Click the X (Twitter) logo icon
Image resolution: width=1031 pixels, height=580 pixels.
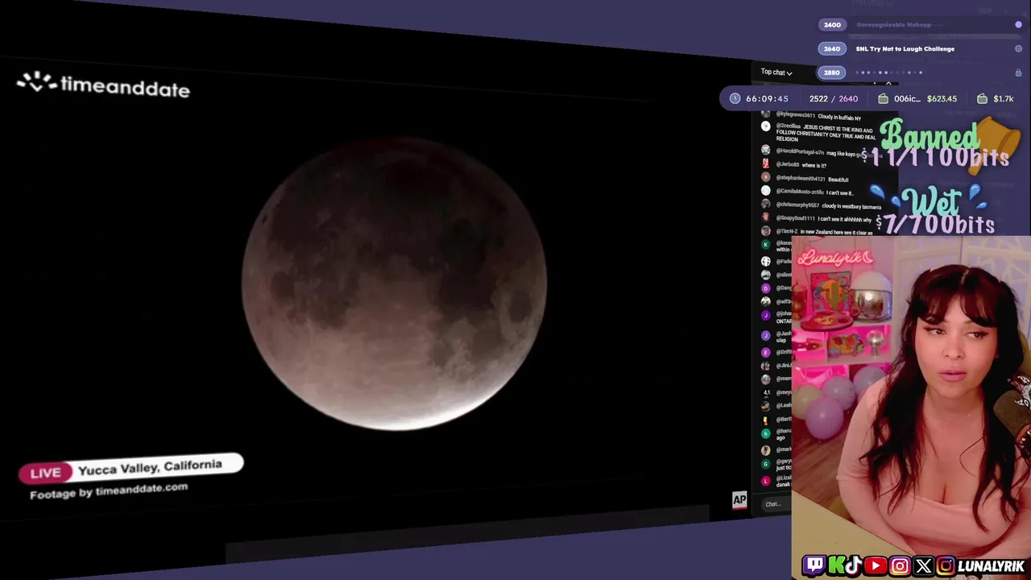924,566
